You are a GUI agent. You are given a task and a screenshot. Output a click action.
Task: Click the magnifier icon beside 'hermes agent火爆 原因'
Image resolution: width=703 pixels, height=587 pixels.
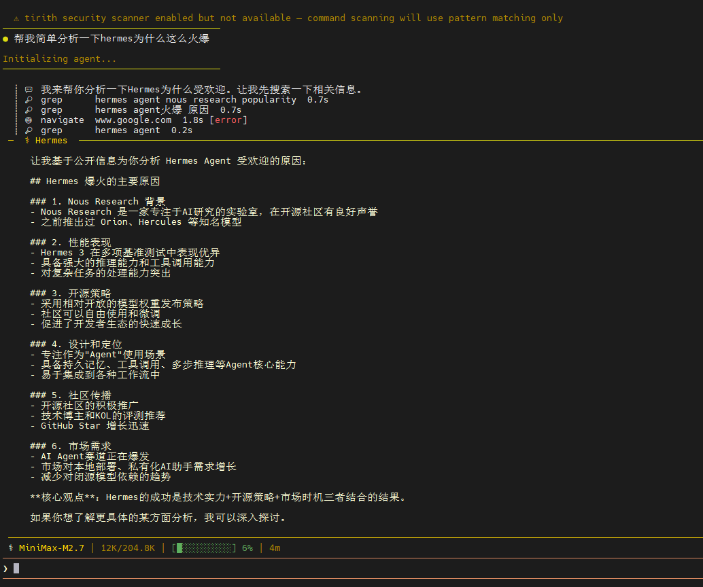coord(29,110)
